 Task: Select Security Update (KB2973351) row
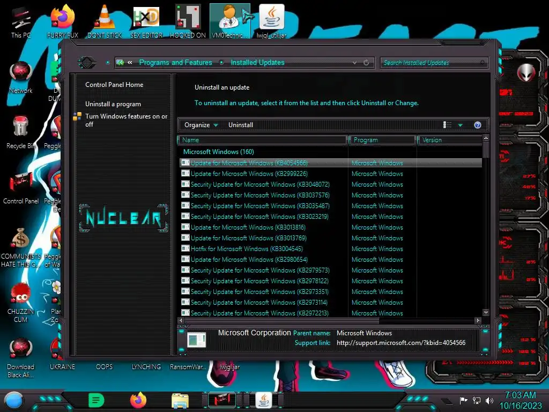pos(331,292)
